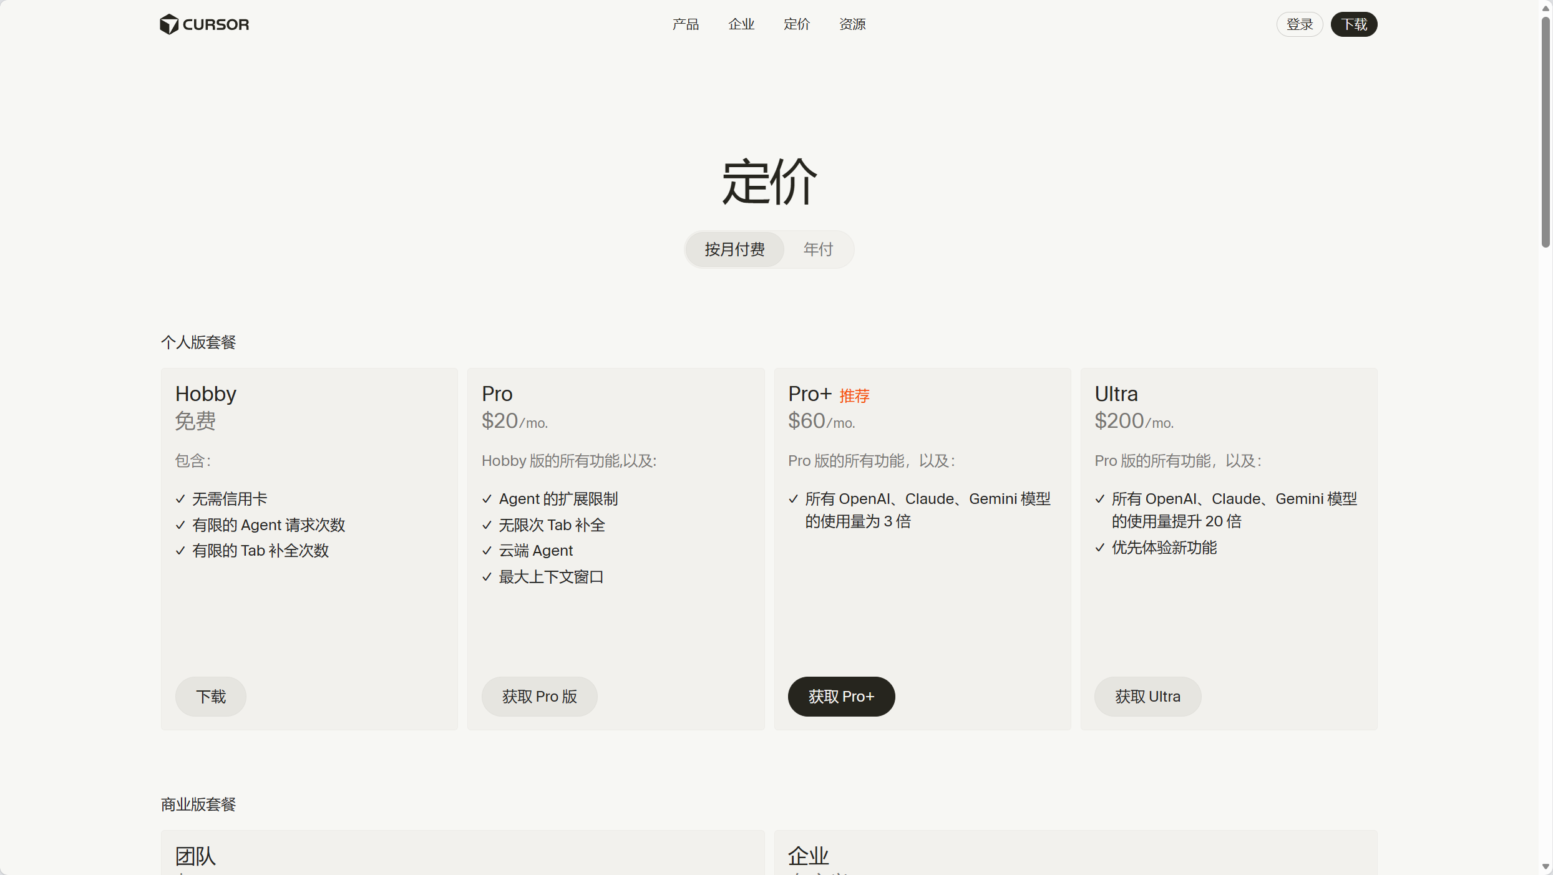Click the Cursor cube logo icon

point(169,24)
